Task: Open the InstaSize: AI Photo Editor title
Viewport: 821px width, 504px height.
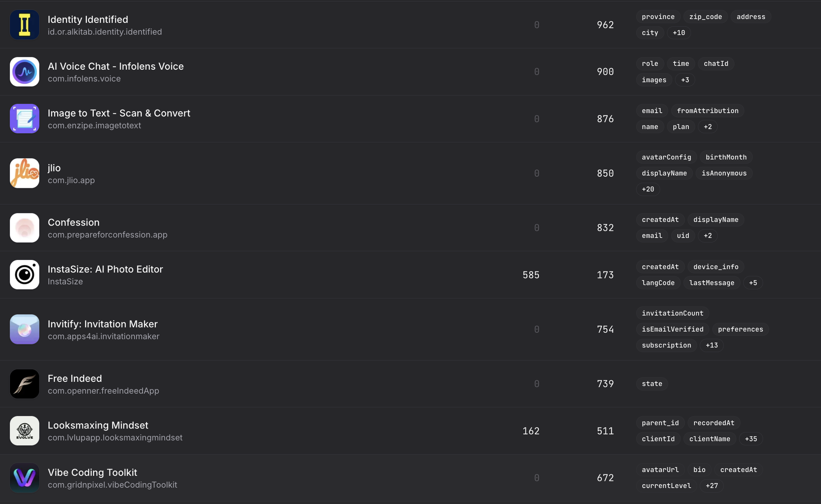Action: point(105,269)
